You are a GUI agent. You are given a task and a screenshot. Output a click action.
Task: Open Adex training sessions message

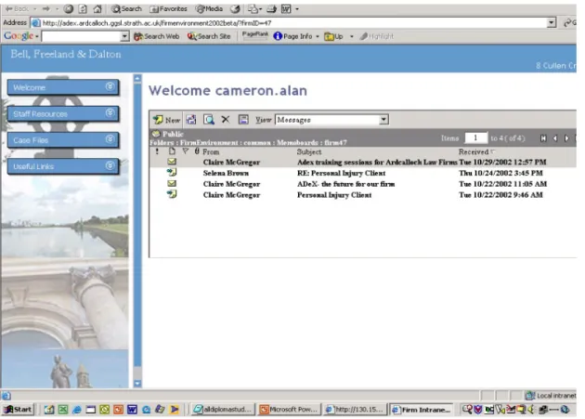(x=377, y=162)
